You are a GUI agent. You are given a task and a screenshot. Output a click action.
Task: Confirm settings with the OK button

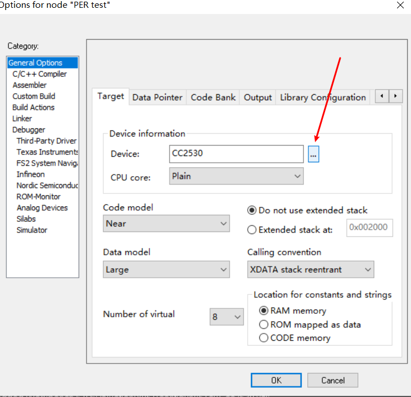click(276, 380)
